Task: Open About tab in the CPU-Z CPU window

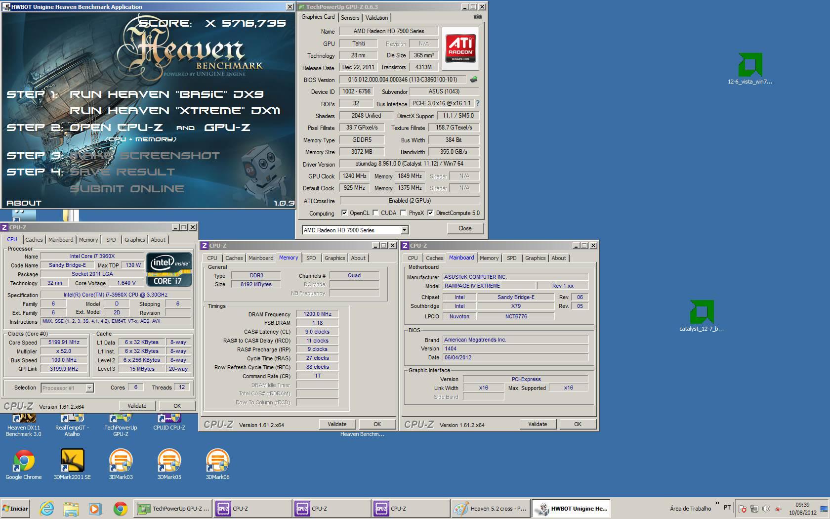Action: click(158, 240)
